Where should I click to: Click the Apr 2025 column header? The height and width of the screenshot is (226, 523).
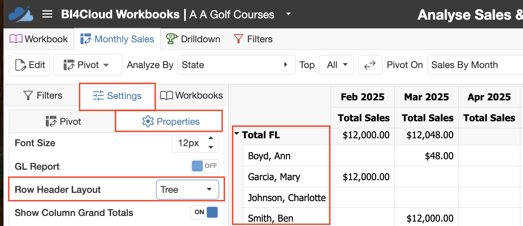click(x=489, y=97)
